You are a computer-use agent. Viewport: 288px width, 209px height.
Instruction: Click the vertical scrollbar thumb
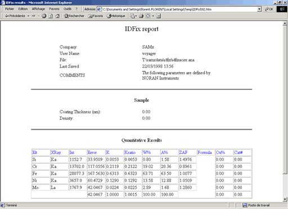285,100
